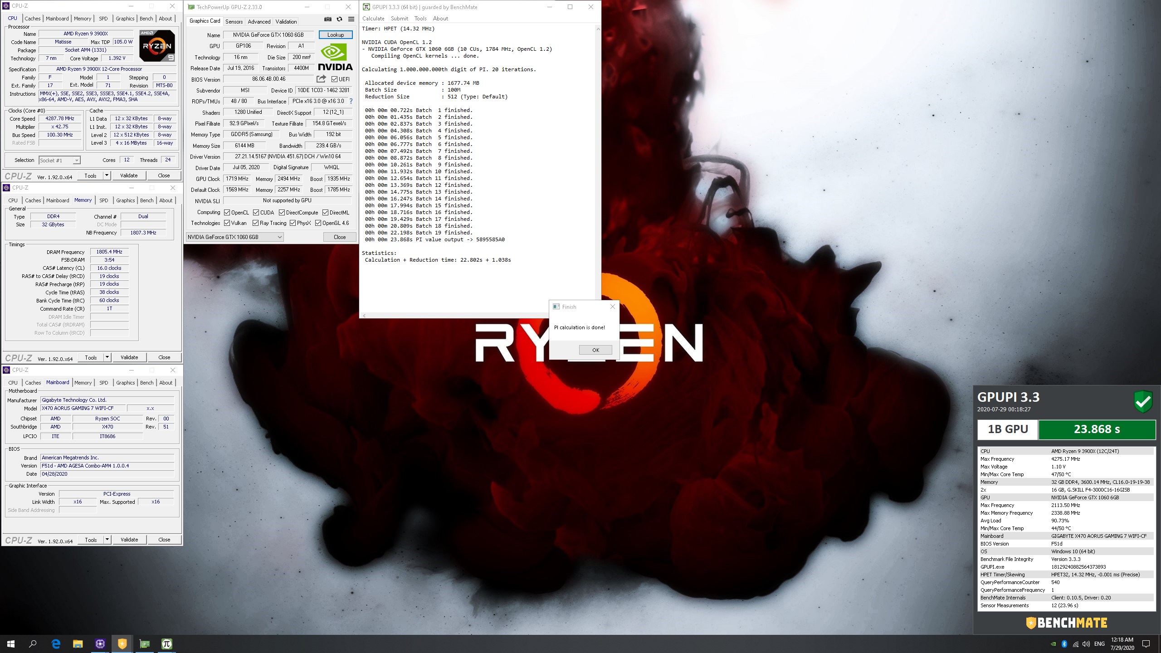
Task: Open SPD tab in CPU-Z Memory window
Action: [104, 200]
